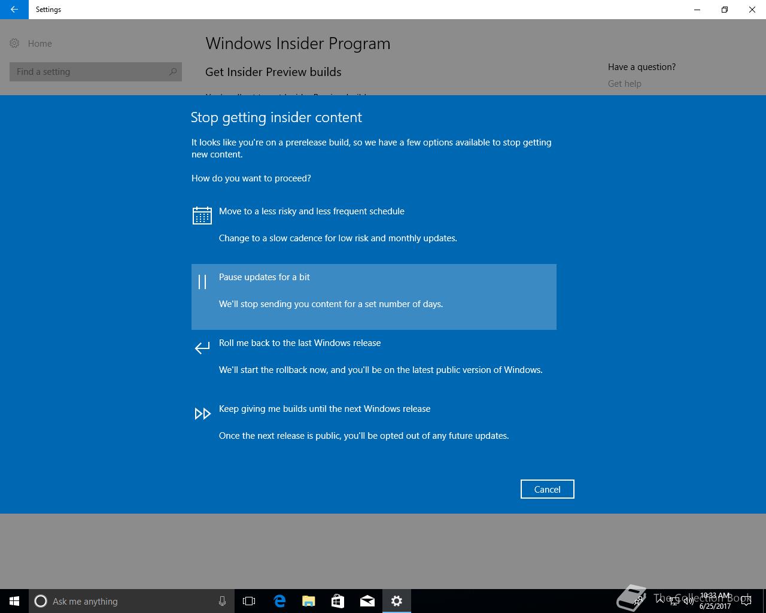Screen dimensions: 766x613
Task: Select Roll me back to last release
Action: click(x=374, y=363)
